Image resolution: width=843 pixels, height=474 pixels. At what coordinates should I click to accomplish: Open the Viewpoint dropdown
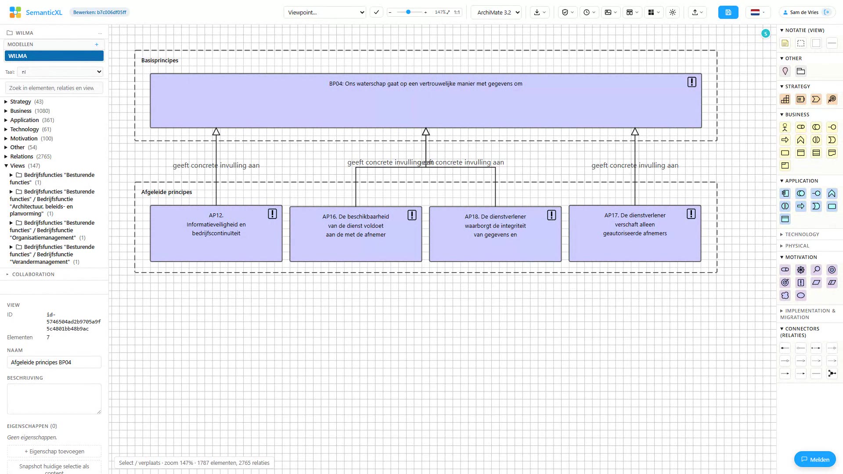click(325, 12)
